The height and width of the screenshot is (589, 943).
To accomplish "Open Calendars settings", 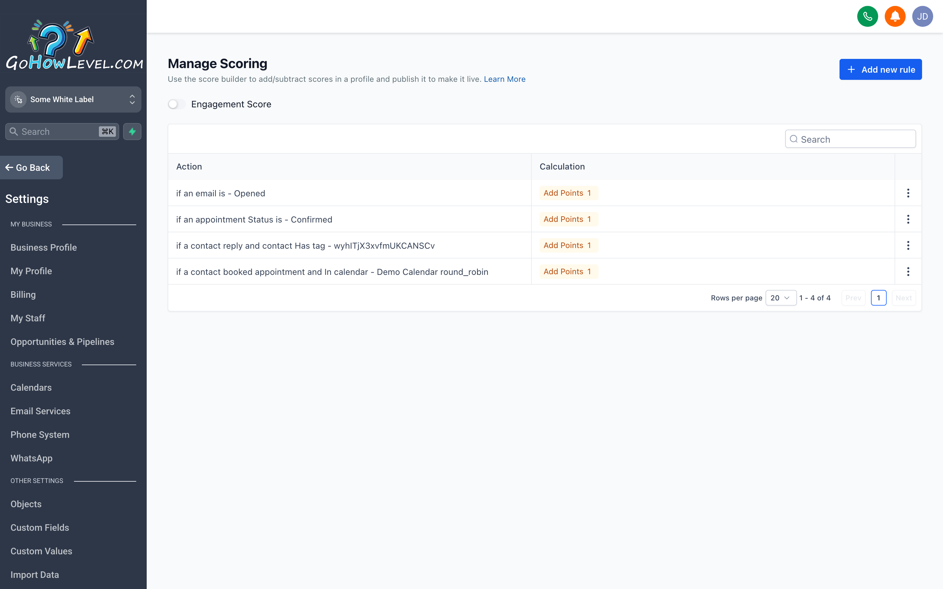I will [31, 388].
